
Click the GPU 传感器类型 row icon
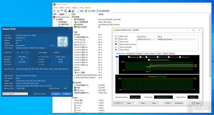(x=75, y=22)
